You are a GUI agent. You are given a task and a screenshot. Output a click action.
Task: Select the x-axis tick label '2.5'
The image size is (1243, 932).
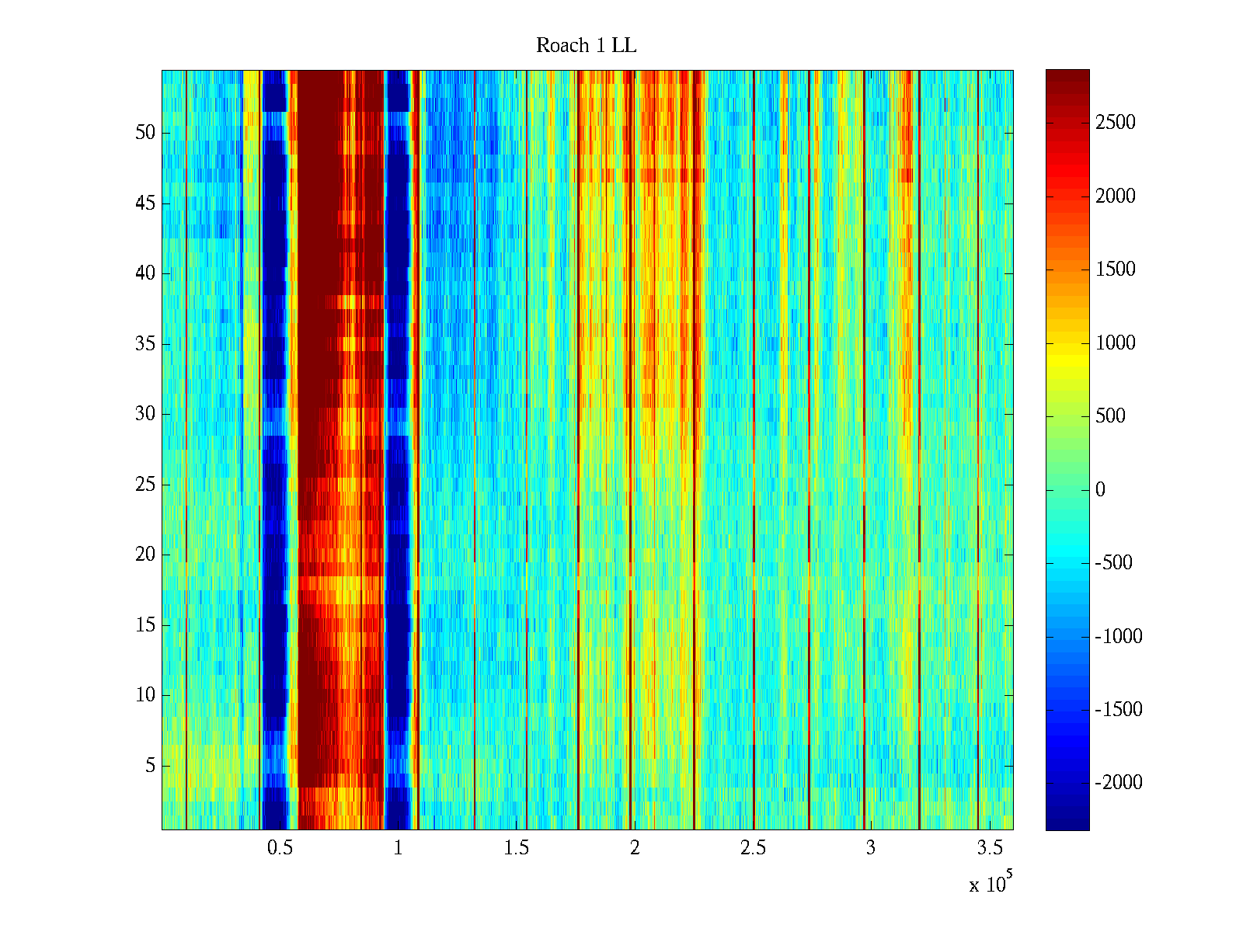752,848
